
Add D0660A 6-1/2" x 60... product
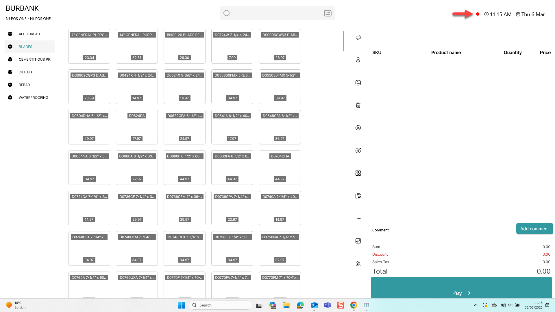(x=137, y=168)
